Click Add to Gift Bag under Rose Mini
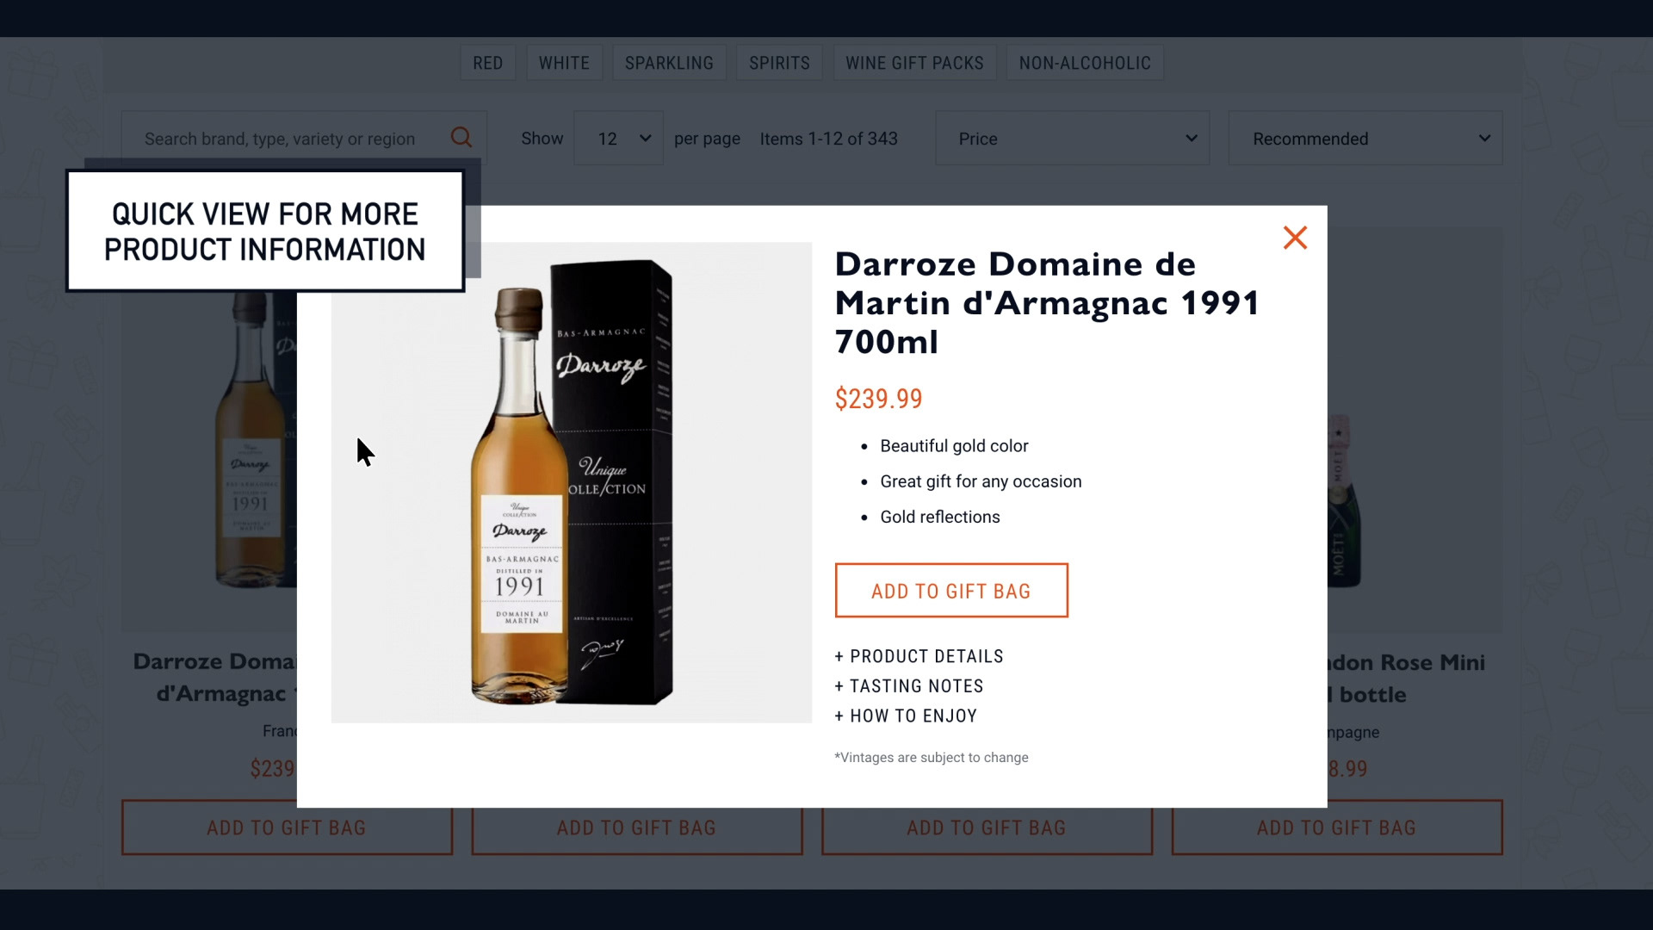Image resolution: width=1653 pixels, height=930 pixels. (1336, 828)
